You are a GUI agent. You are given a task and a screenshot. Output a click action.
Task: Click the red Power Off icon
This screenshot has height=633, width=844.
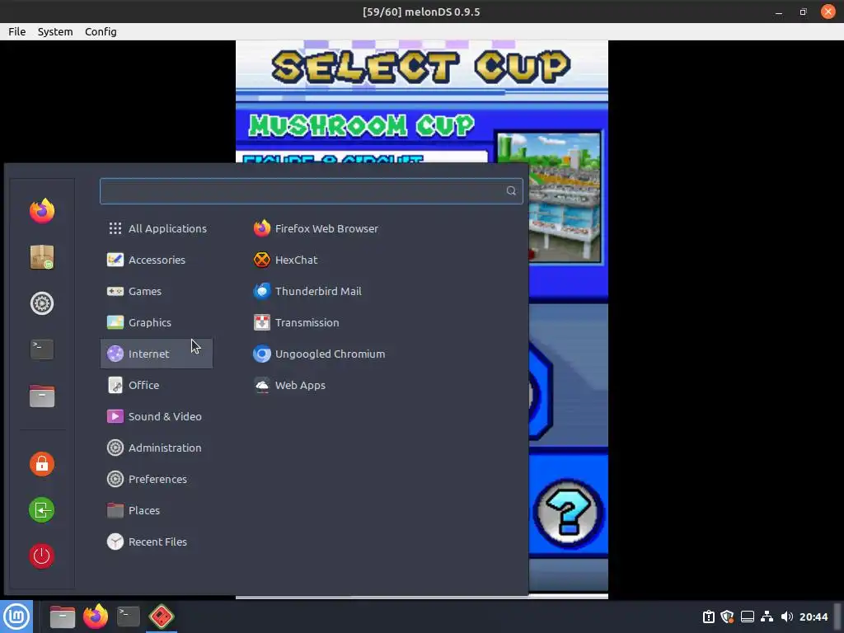click(42, 556)
